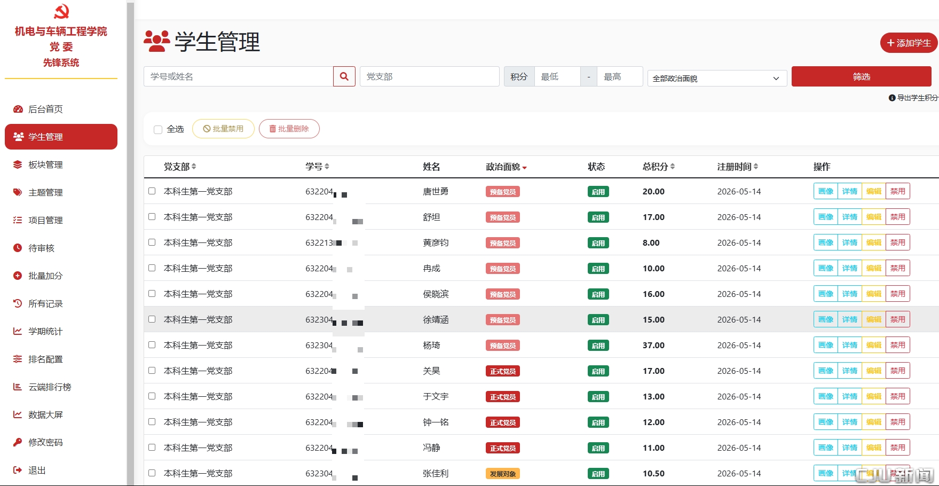Open 待审核 clock icon item

click(x=18, y=248)
